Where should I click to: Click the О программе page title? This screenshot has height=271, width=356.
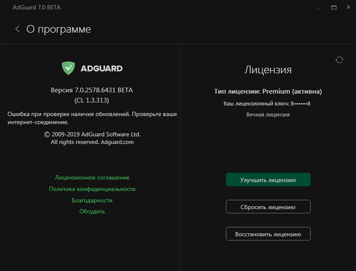click(x=58, y=29)
